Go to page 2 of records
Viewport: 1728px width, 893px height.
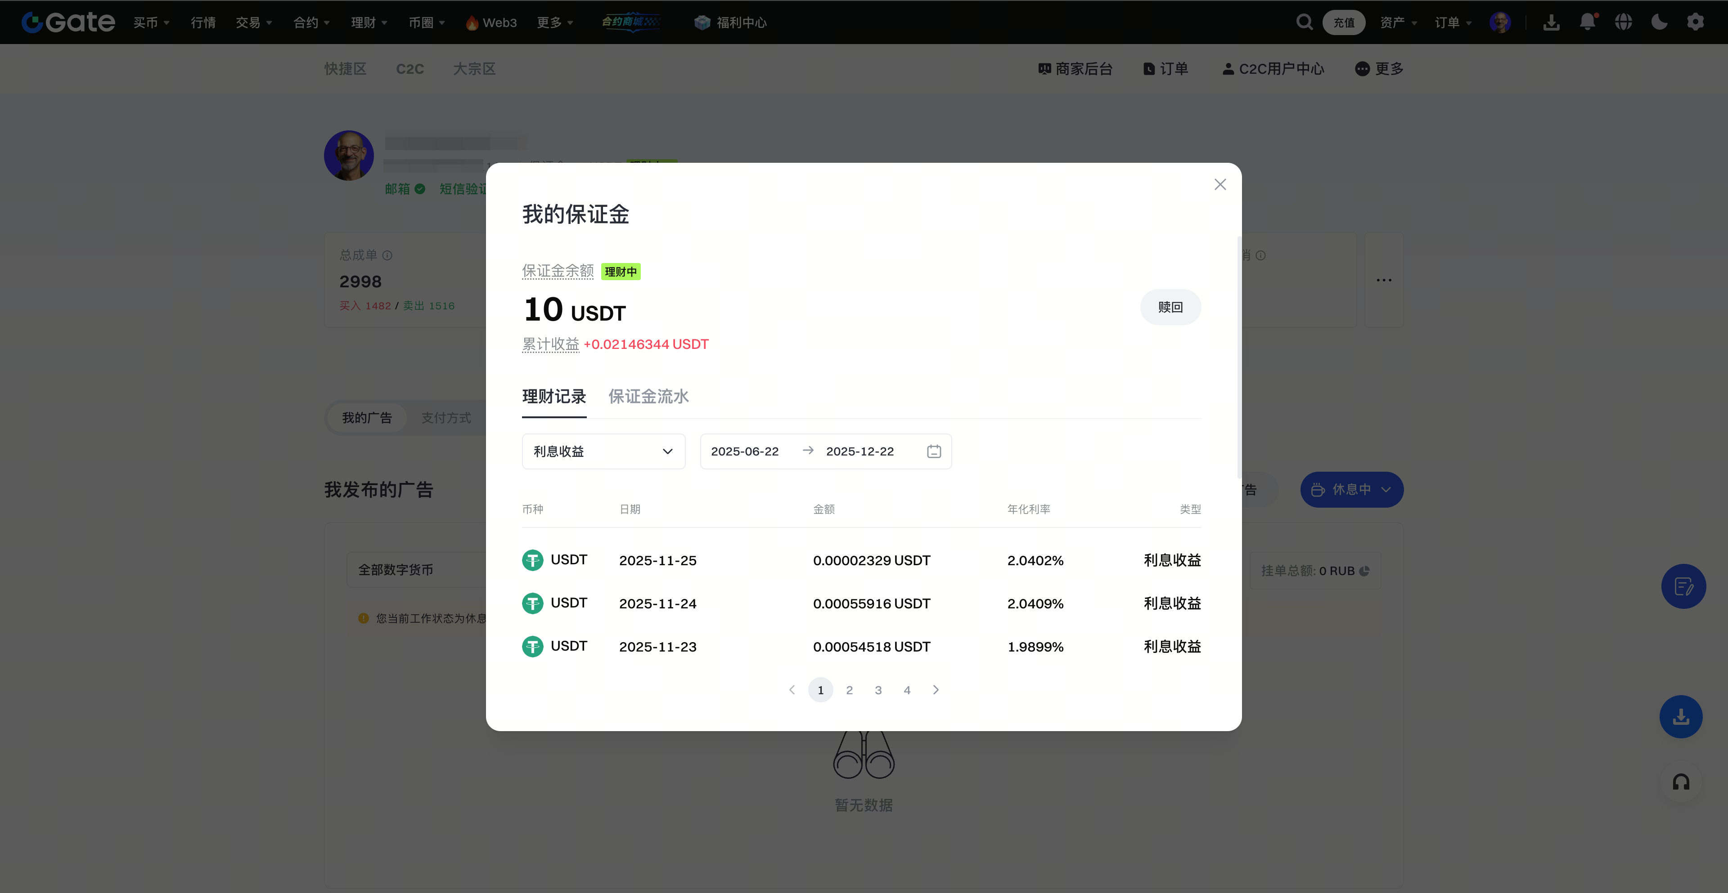point(849,690)
